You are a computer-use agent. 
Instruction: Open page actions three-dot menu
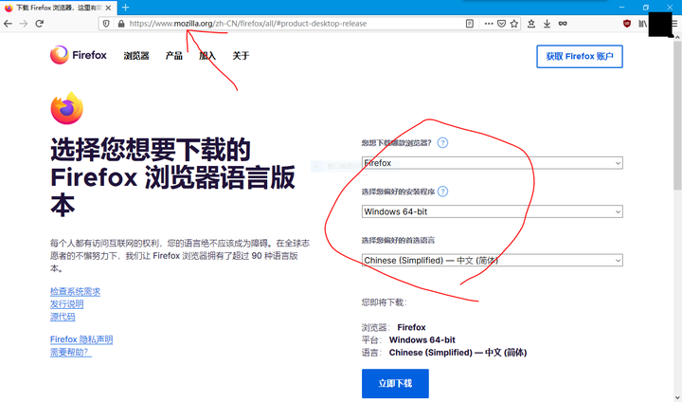(489, 24)
